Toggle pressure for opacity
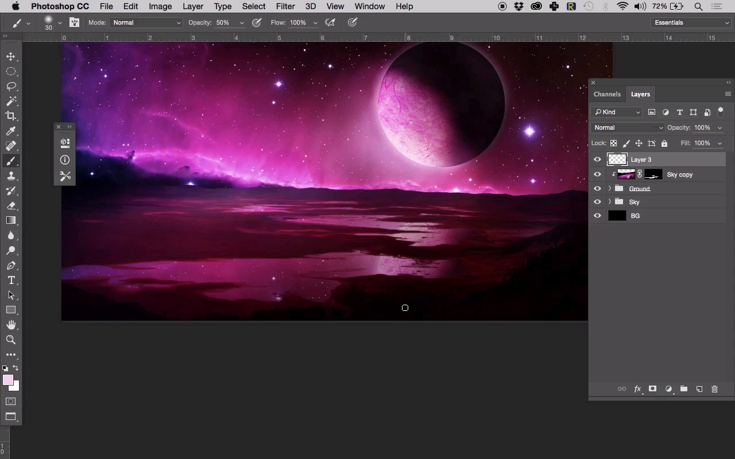Image resolution: width=735 pixels, height=459 pixels. coord(257,22)
